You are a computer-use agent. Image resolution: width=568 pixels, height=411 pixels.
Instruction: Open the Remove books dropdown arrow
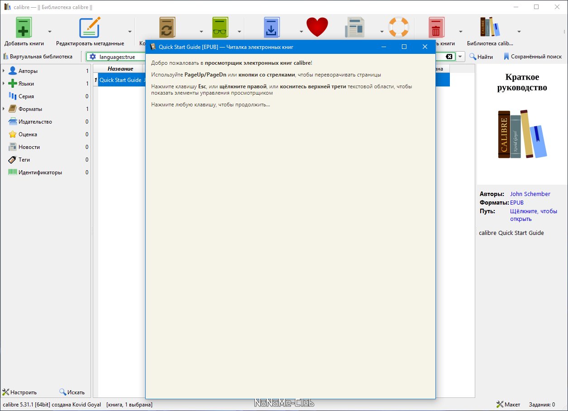click(460, 32)
